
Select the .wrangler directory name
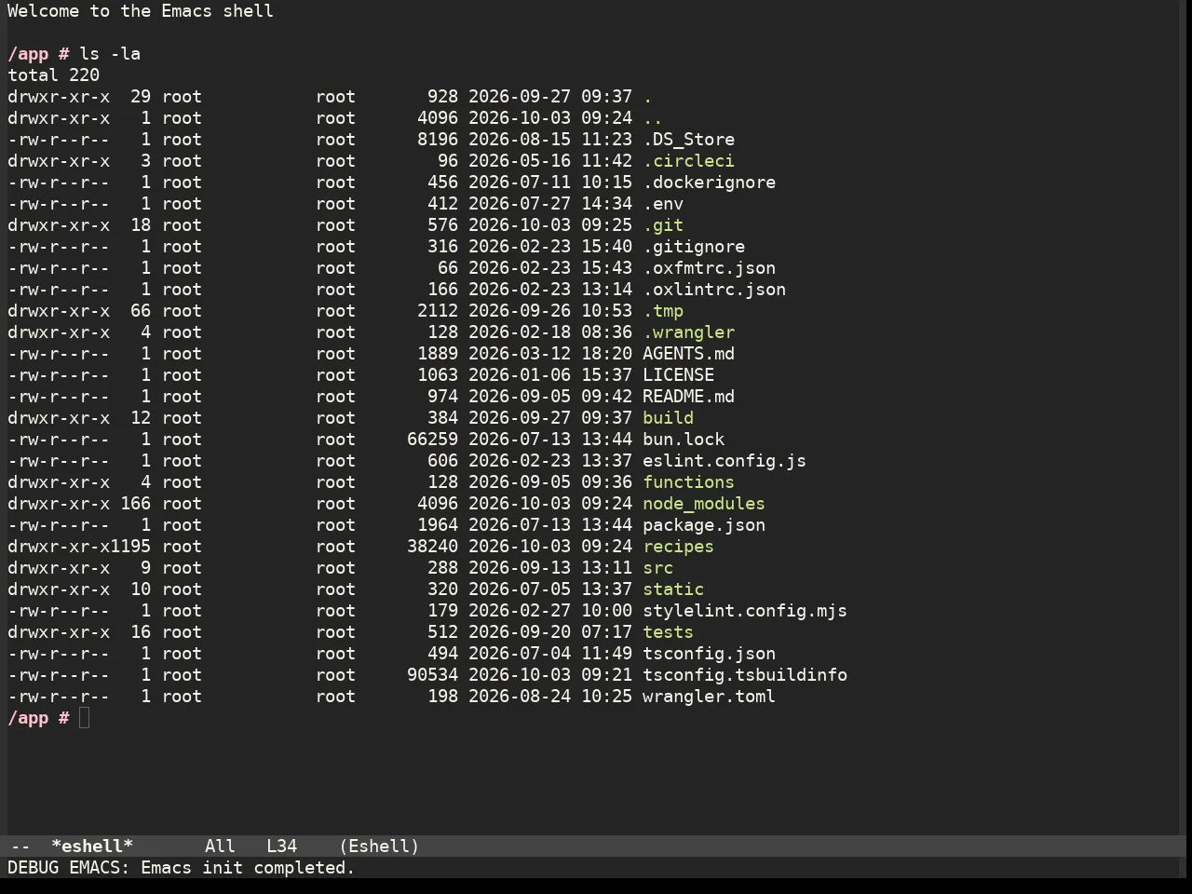[x=688, y=332]
